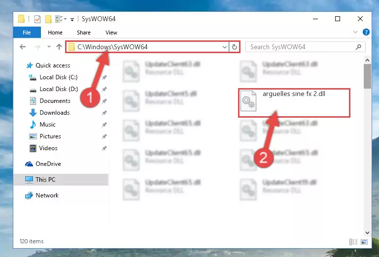Click the address bar path C:\Windows\SysWOW64
This screenshot has height=257, width=379.
112,47
